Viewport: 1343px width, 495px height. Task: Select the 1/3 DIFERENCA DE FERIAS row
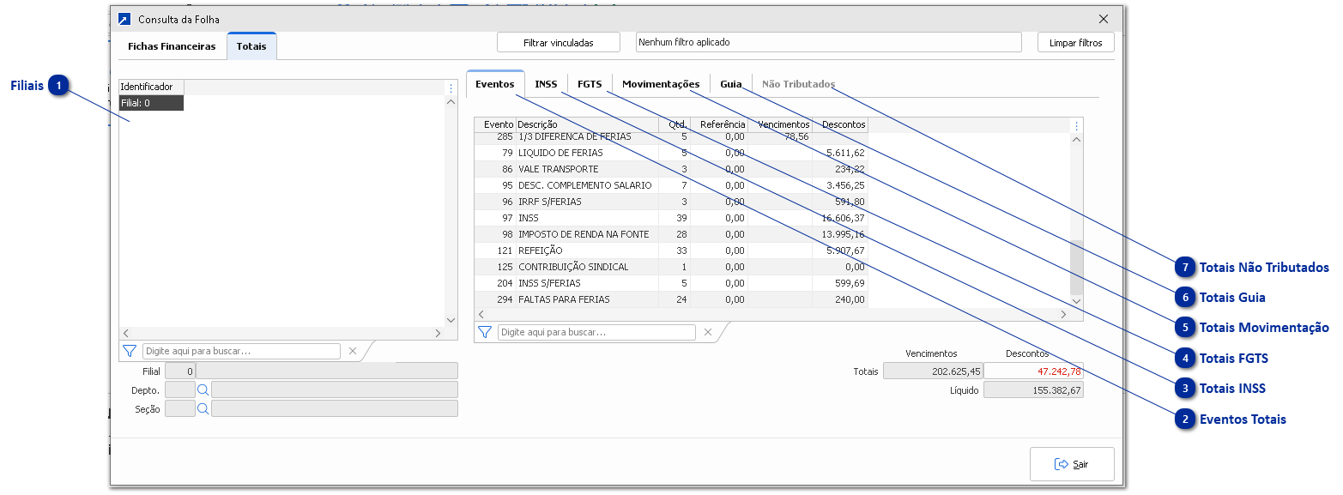point(671,136)
